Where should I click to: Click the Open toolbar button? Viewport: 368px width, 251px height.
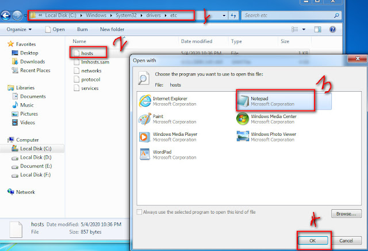coord(55,29)
